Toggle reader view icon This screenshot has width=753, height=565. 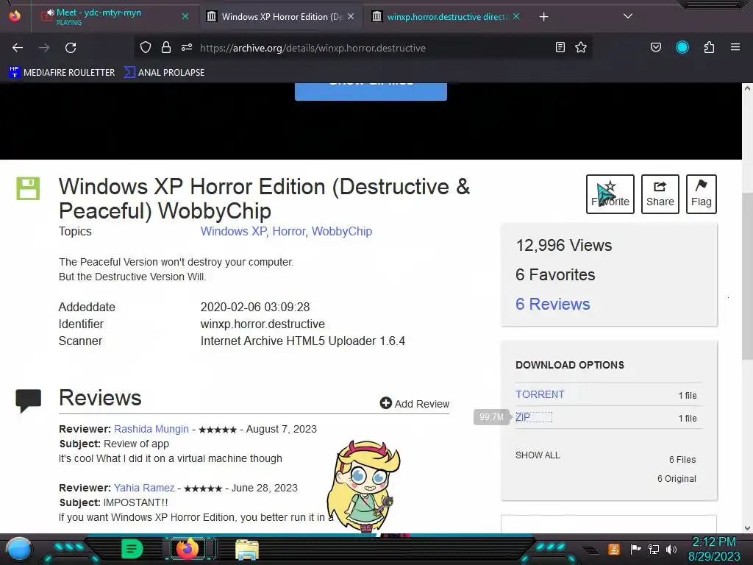click(560, 47)
